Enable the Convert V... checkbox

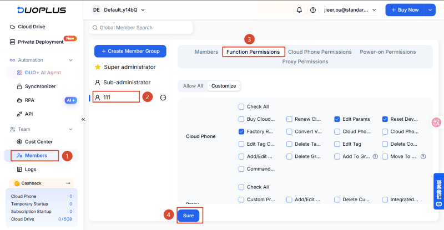289,131
